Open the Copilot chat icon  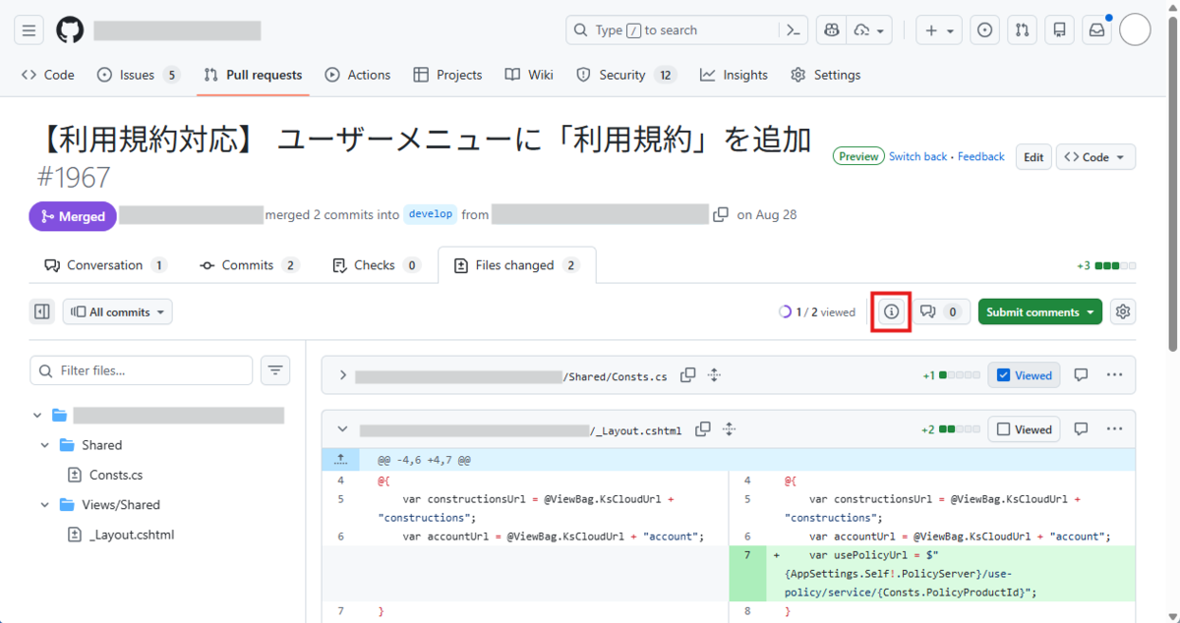point(831,29)
